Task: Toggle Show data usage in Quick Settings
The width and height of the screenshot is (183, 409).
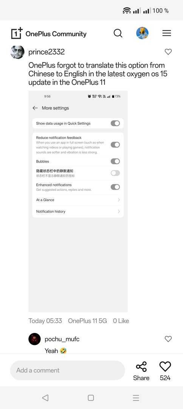Action: pos(115,123)
